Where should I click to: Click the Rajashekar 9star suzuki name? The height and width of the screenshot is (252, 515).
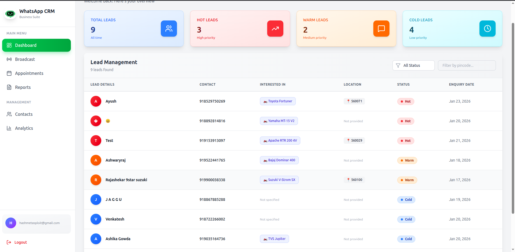[x=126, y=180]
